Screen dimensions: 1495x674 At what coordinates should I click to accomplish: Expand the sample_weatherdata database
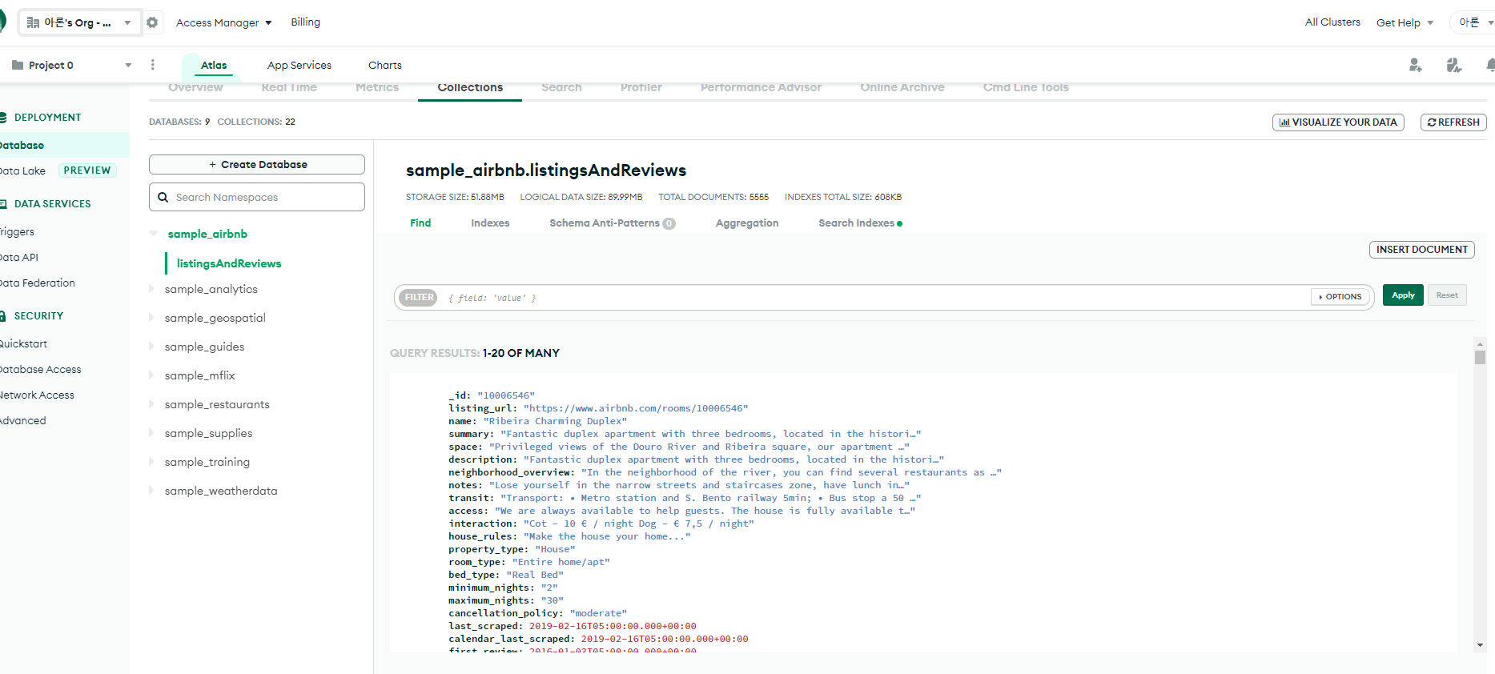(152, 491)
